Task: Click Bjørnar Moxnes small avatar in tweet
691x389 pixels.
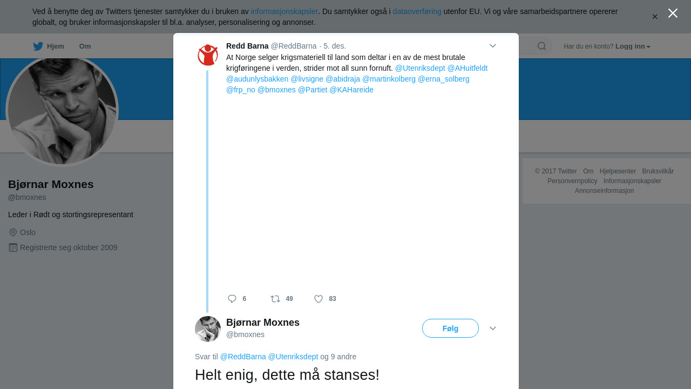Action: click(208, 329)
